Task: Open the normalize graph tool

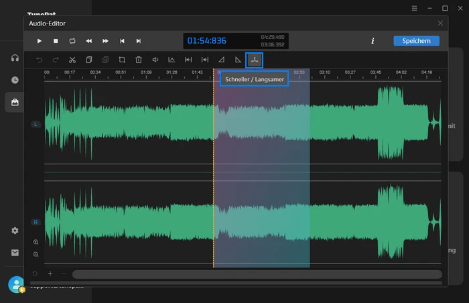Action: [172, 60]
